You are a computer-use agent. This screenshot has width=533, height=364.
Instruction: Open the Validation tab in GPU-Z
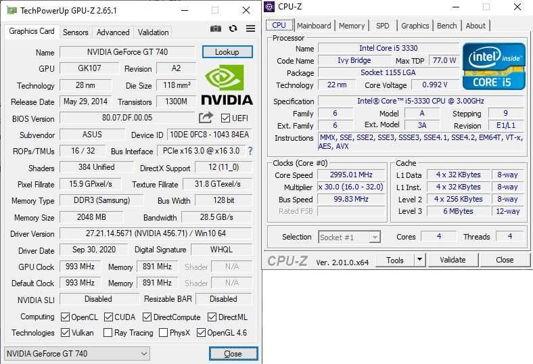click(x=153, y=32)
